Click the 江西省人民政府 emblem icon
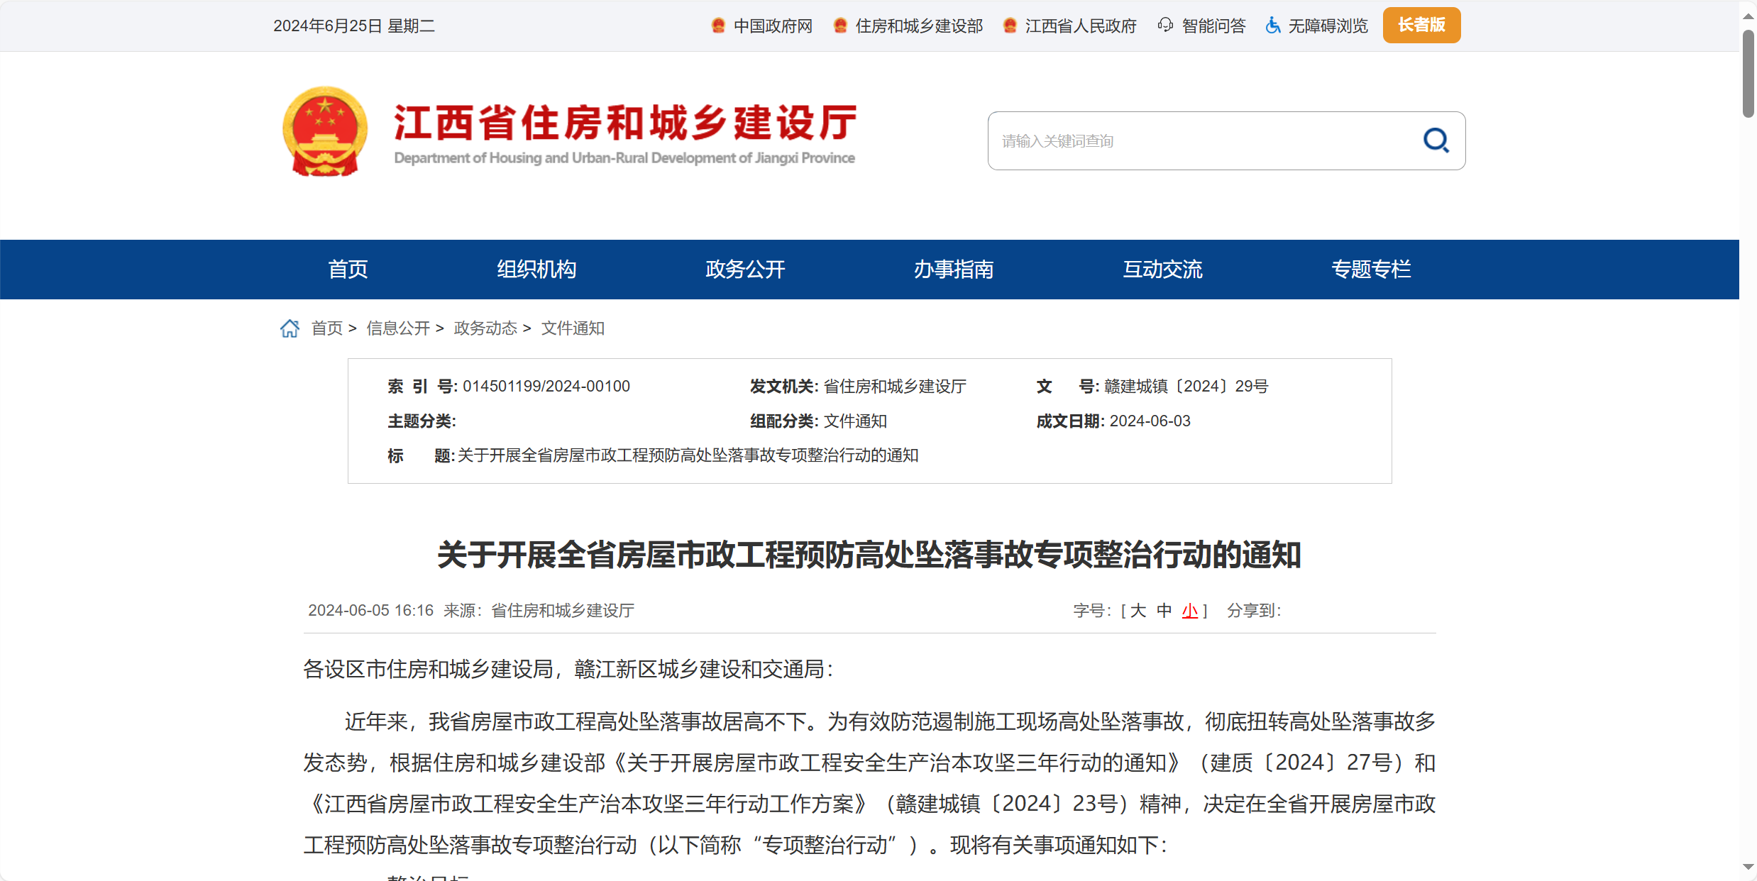Viewport: 1757px width, 881px height. click(x=1010, y=25)
